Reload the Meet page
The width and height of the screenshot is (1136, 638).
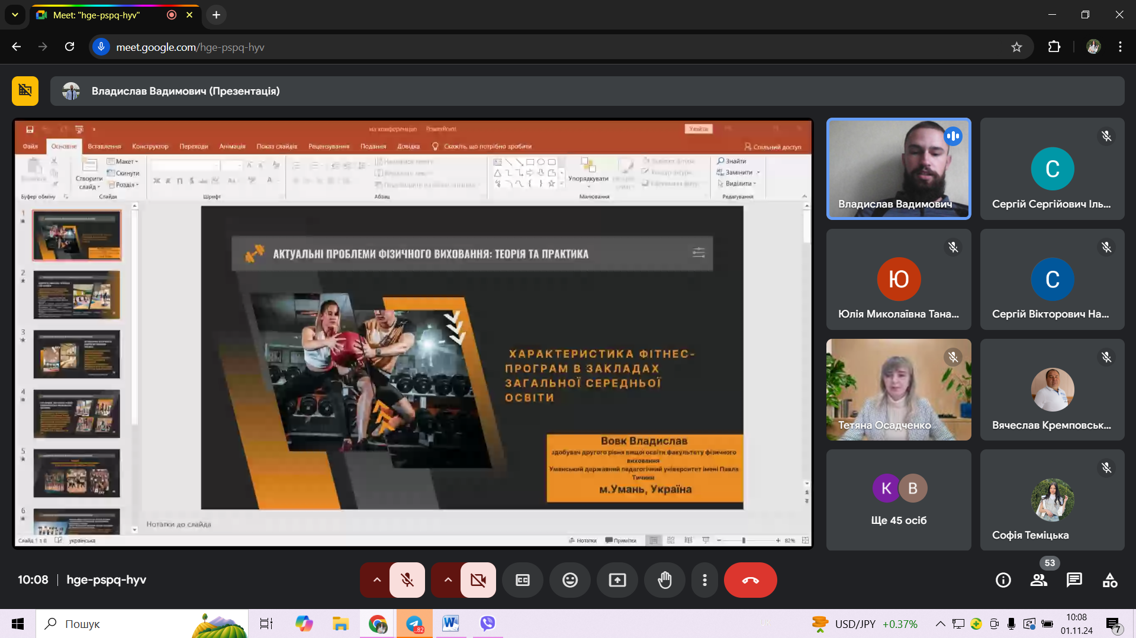point(69,47)
